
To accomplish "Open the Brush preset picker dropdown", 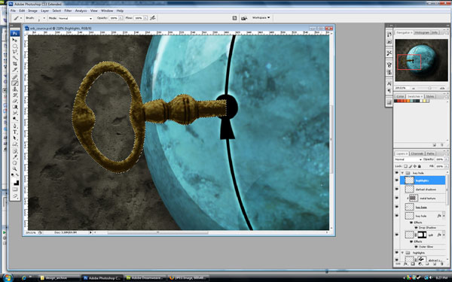I will click(44, 18).
